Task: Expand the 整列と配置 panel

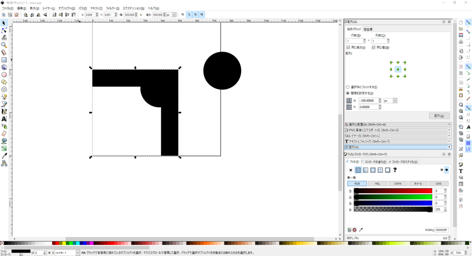Action: (x=398, y=125)
